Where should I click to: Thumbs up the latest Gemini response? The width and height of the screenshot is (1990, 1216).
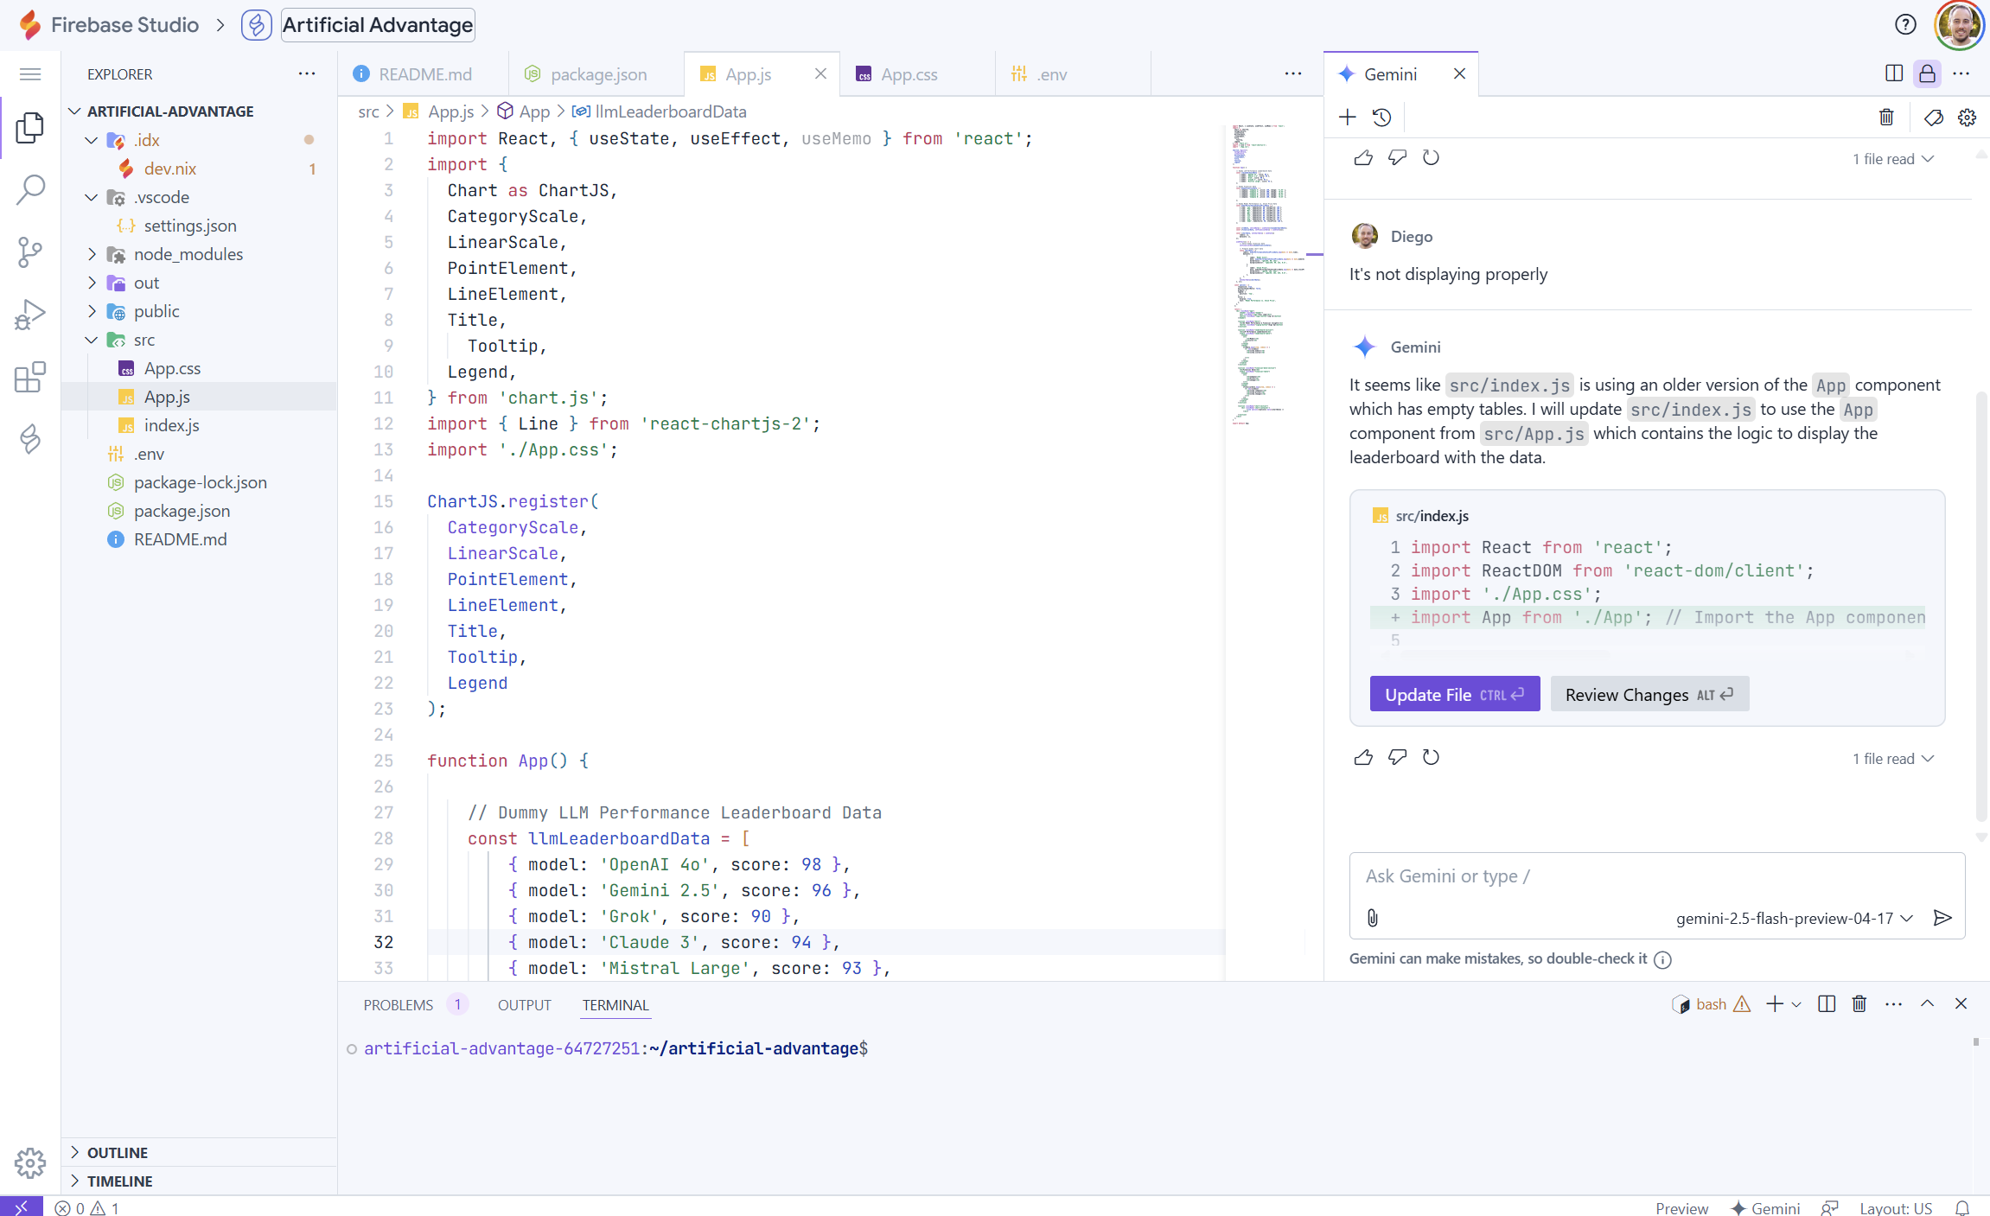click(1363, 757)
